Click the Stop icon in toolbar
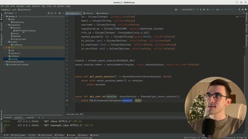The image size is (248, 139). click(213, 10)
